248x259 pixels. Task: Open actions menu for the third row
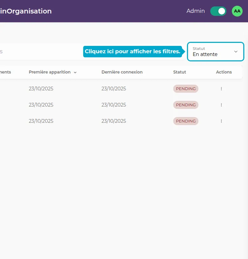(x=221, y=121)
